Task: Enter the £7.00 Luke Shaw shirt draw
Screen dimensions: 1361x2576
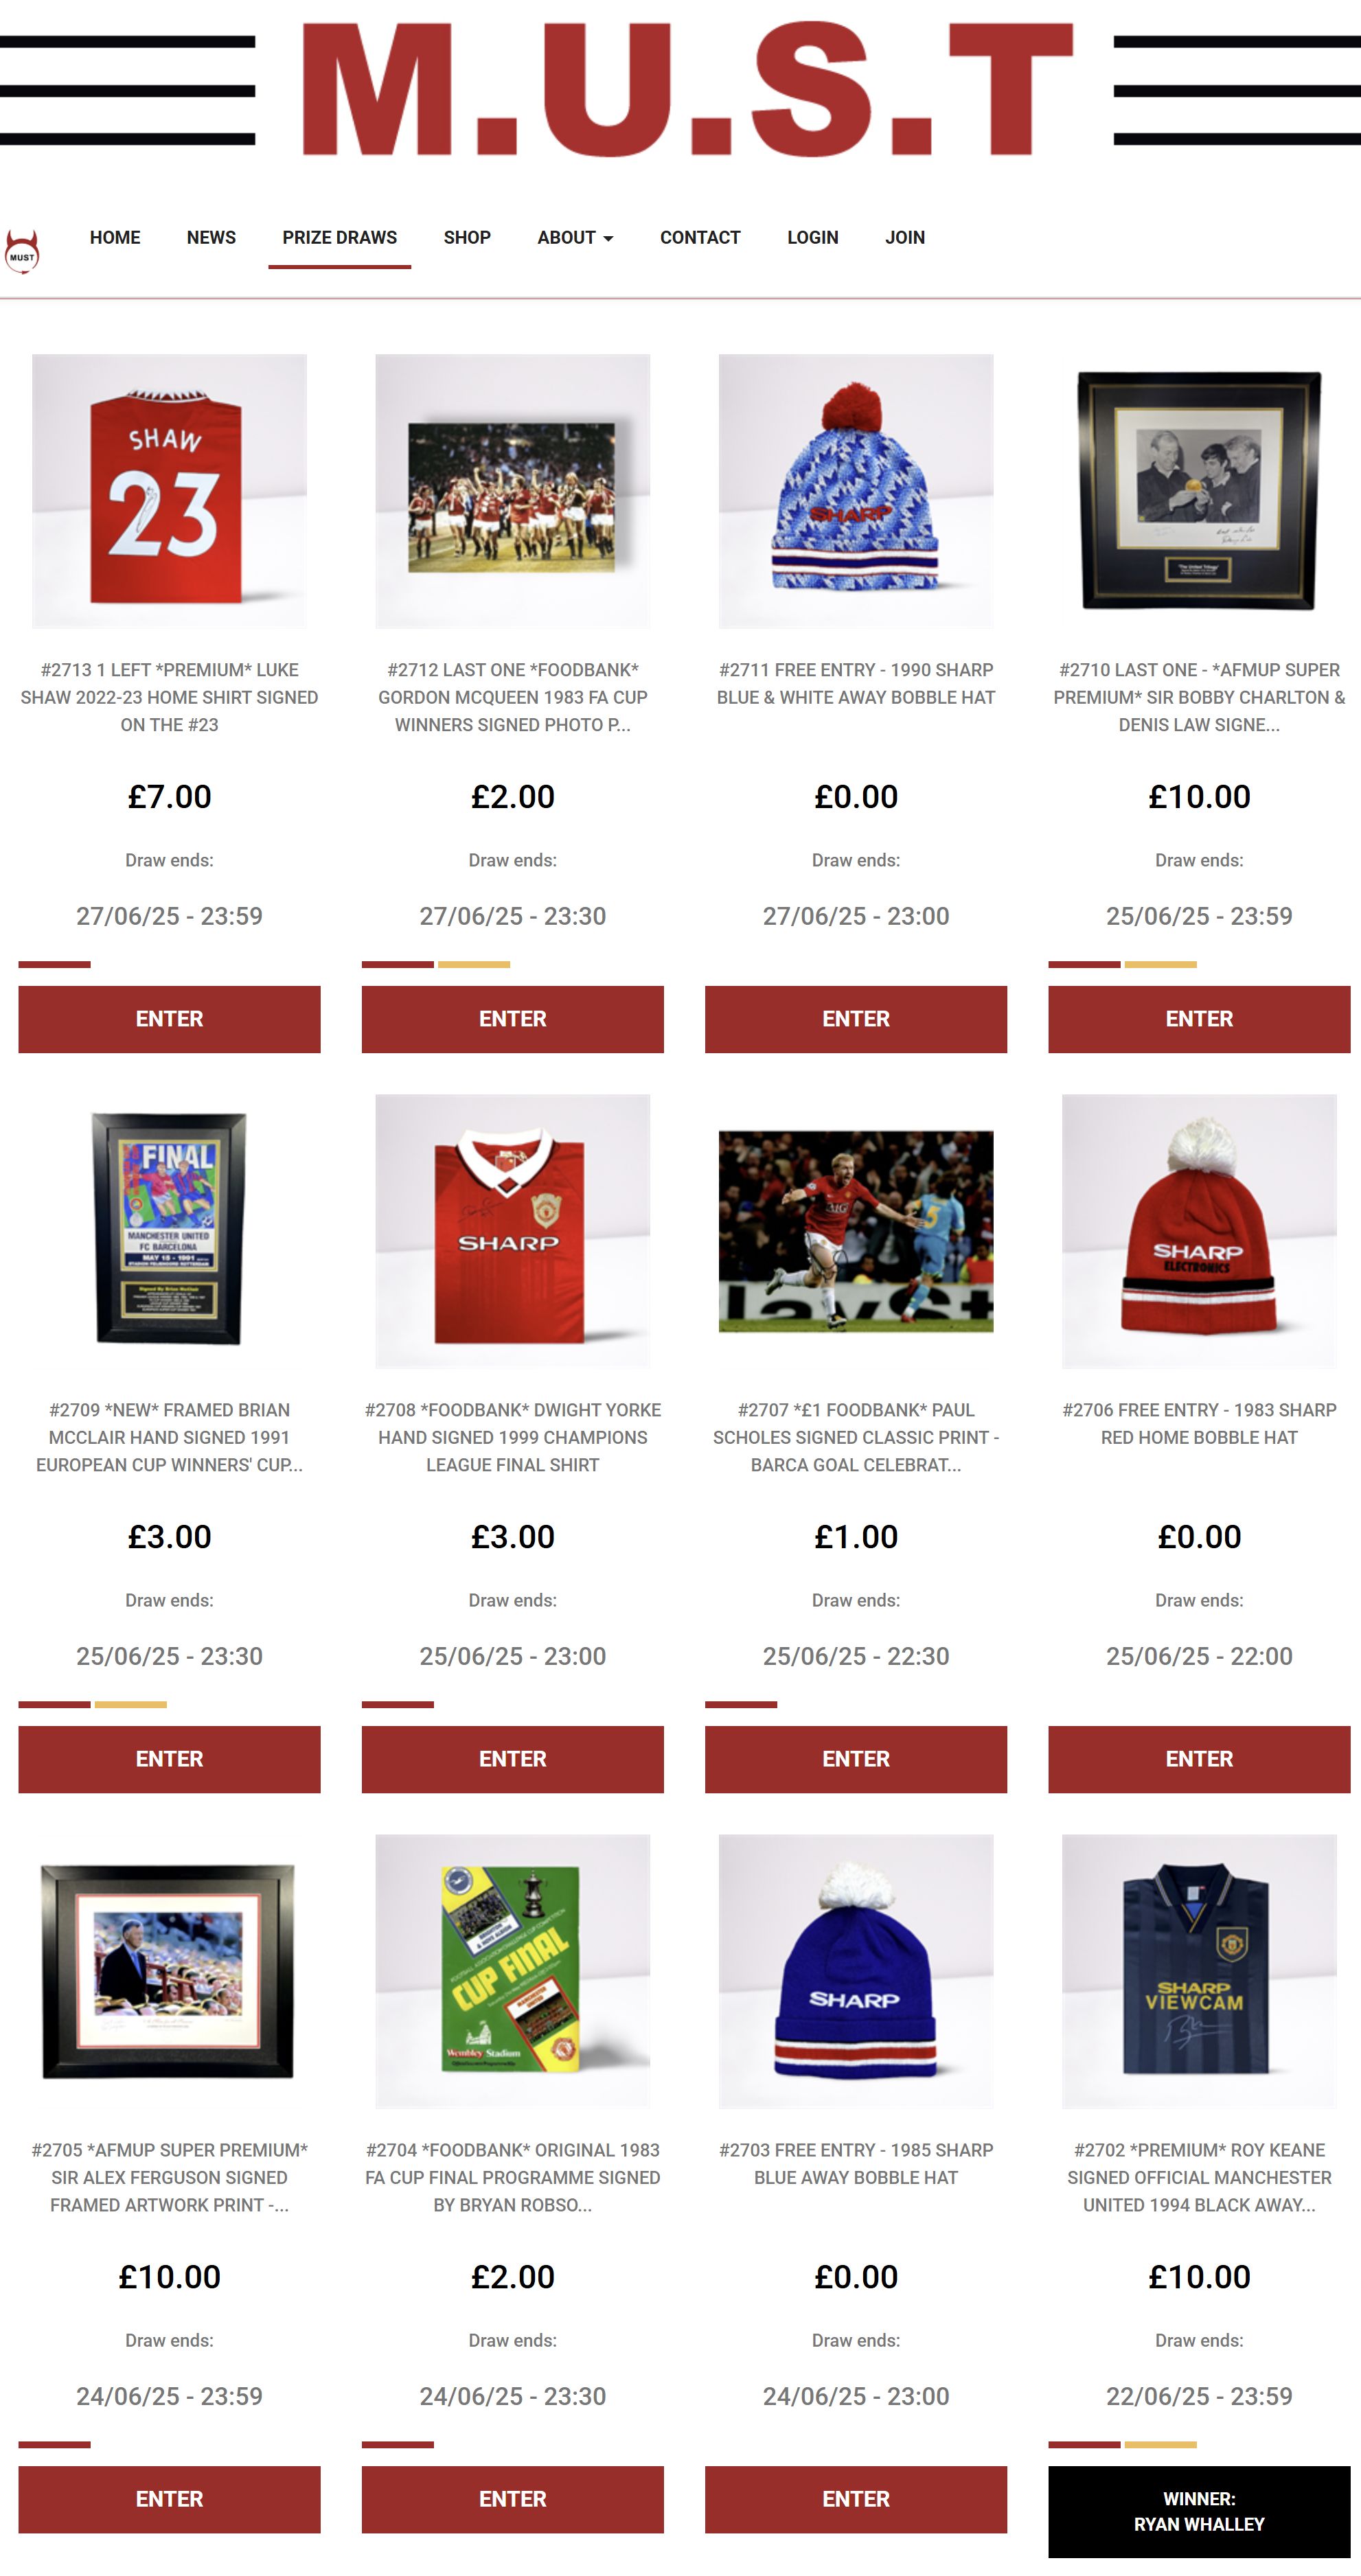Action: tap(169, 1019)
